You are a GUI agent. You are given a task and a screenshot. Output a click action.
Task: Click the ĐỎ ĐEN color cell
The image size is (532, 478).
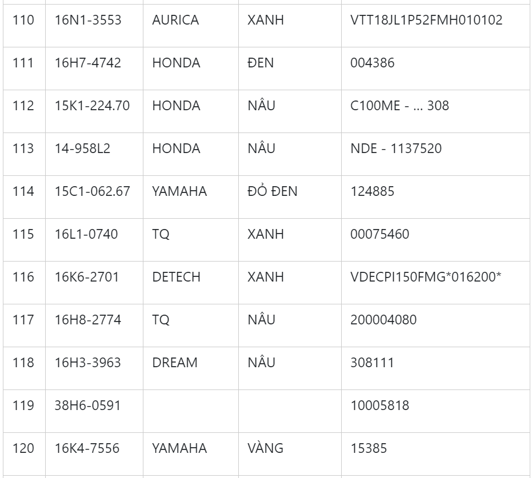[273, 191]
